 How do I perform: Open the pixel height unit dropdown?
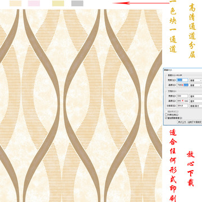[x=196, y=85]
